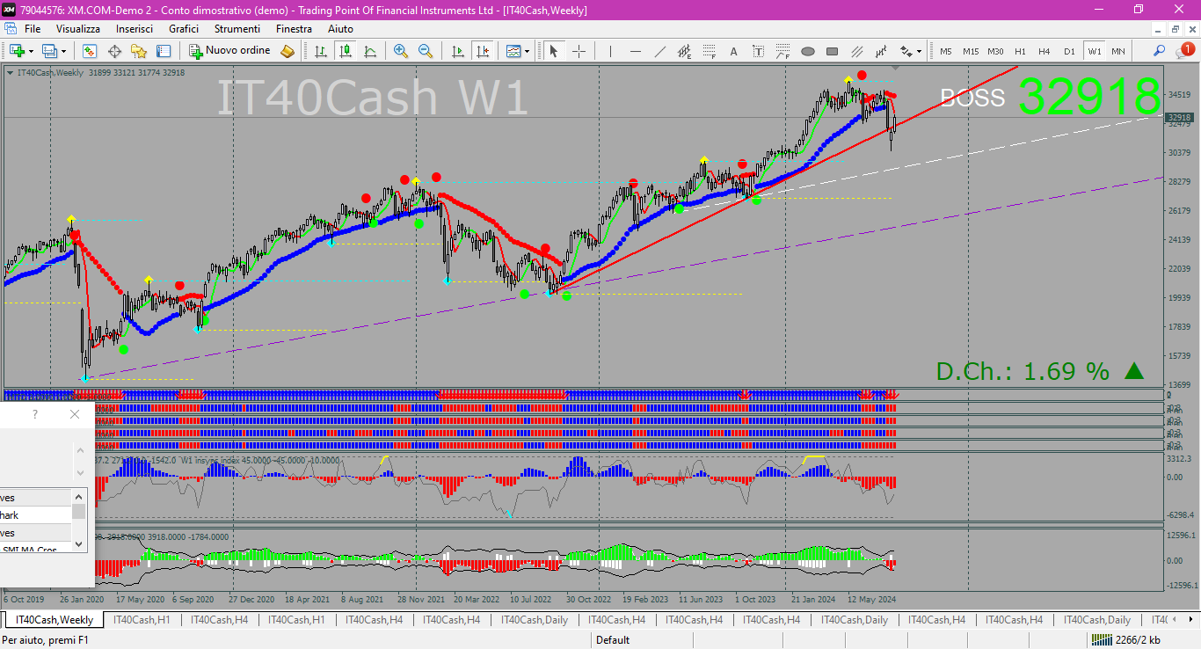Click the Default profile status bar entry
The height and width of the screenshot is (649, 1201).
(x=613, y=640)
